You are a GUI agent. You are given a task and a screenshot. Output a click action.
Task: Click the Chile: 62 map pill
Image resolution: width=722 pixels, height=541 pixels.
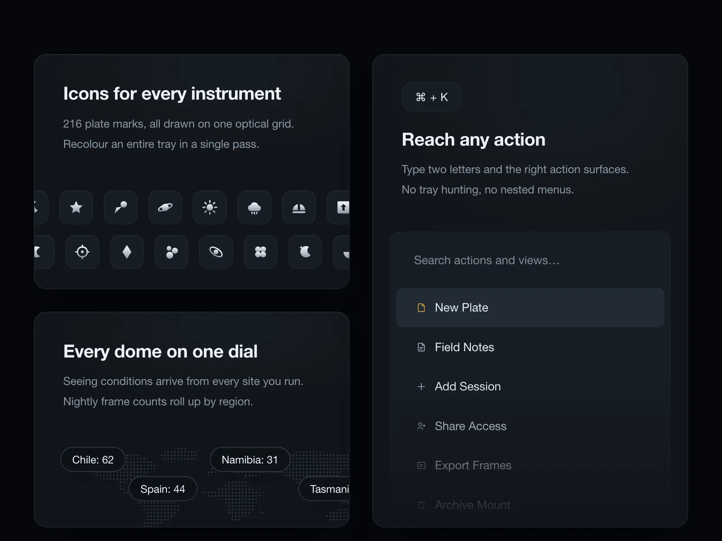pos(93,459)
